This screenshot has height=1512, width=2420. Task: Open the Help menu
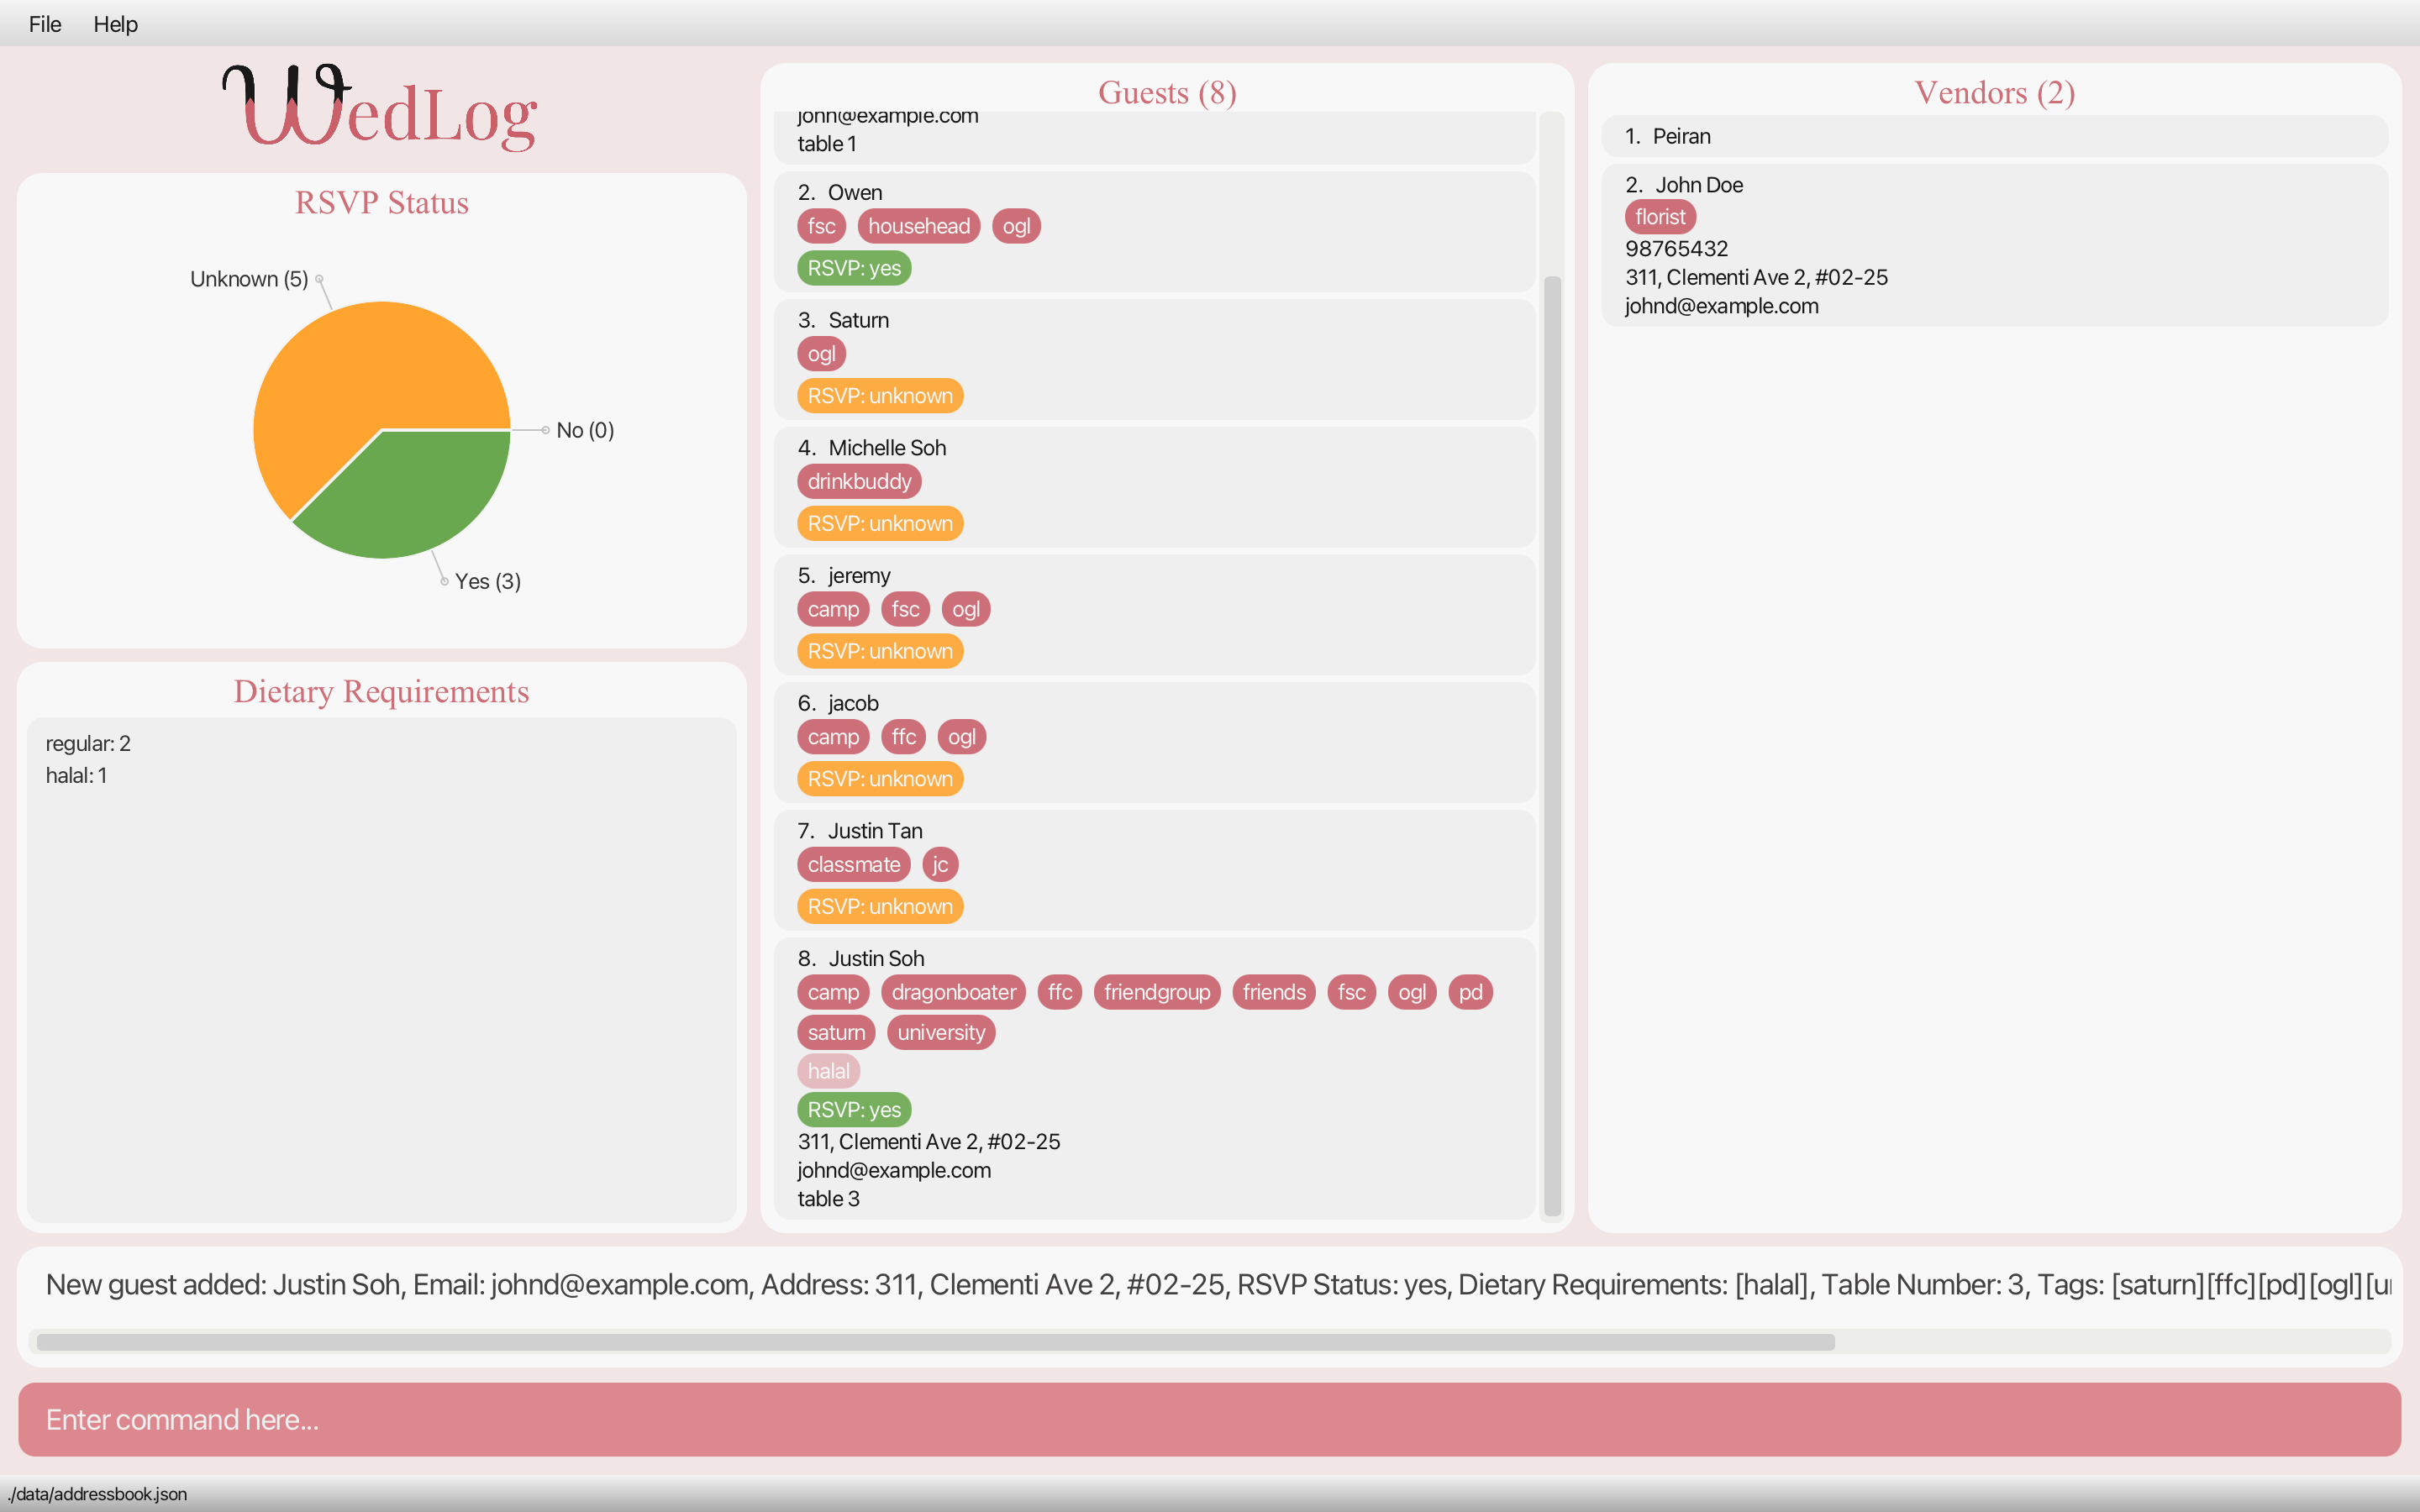coord(115,24)
